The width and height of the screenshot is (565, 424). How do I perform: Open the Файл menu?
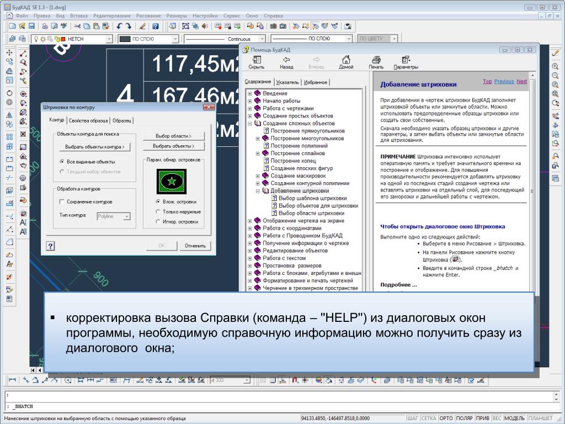coord(22,16)
